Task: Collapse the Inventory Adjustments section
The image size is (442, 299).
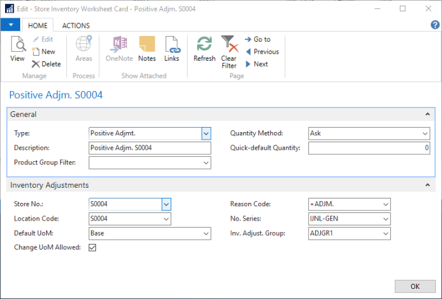Action: tap(427, 185)
